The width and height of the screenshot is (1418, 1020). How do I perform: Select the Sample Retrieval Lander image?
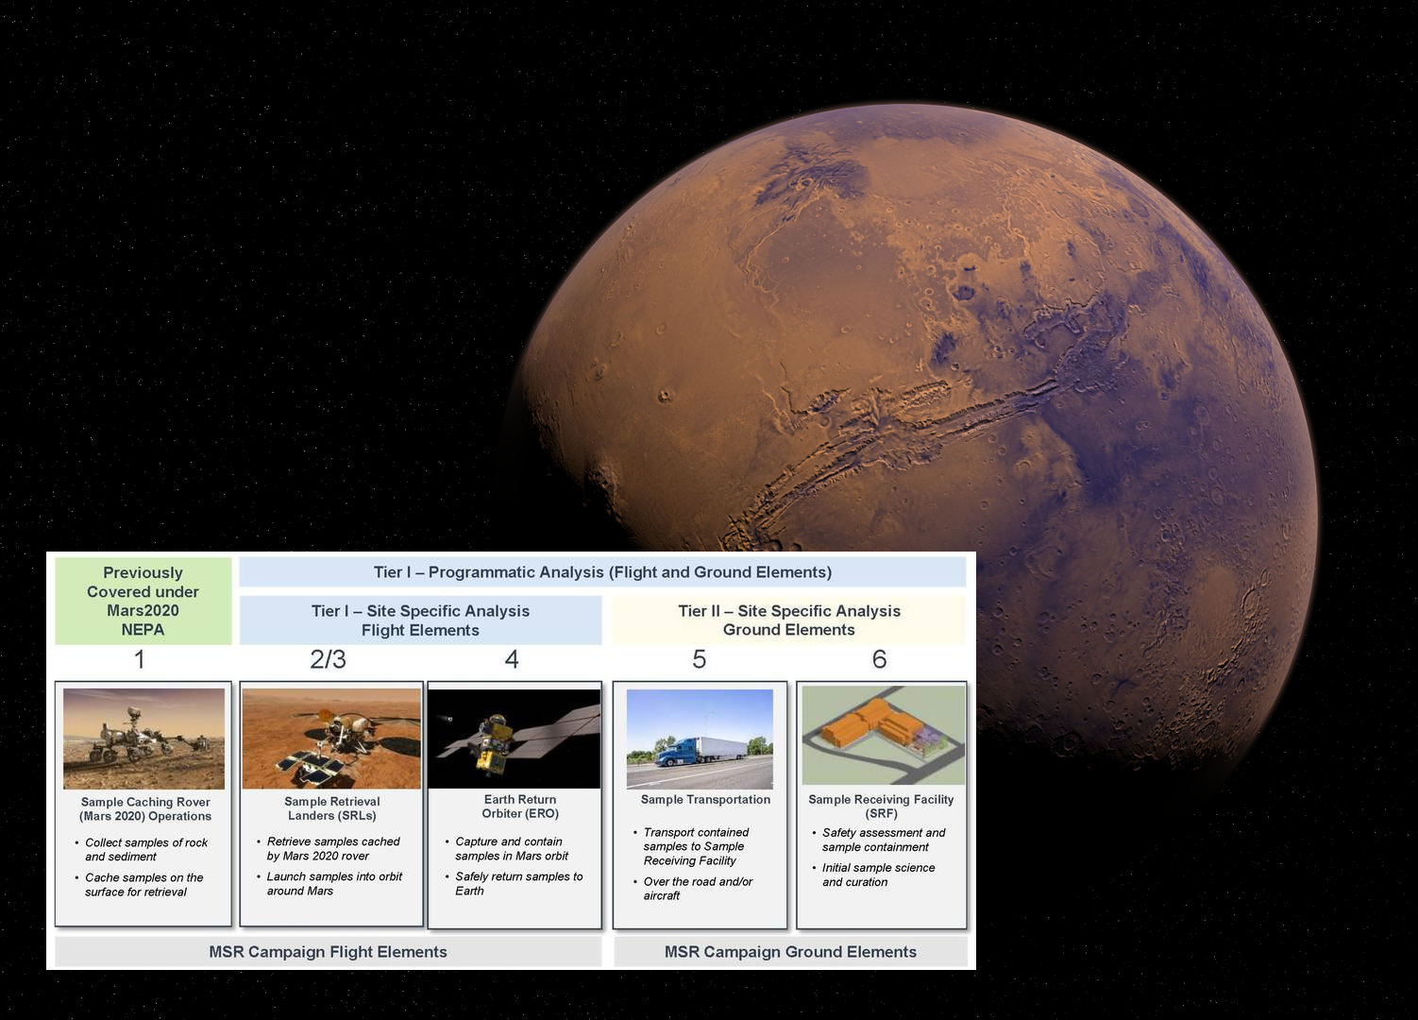(x=331, y=739)
